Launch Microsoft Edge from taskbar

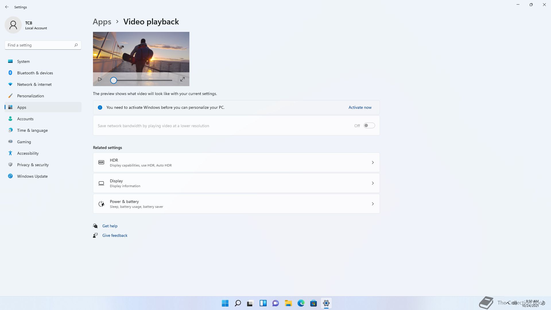pos(301,303)
